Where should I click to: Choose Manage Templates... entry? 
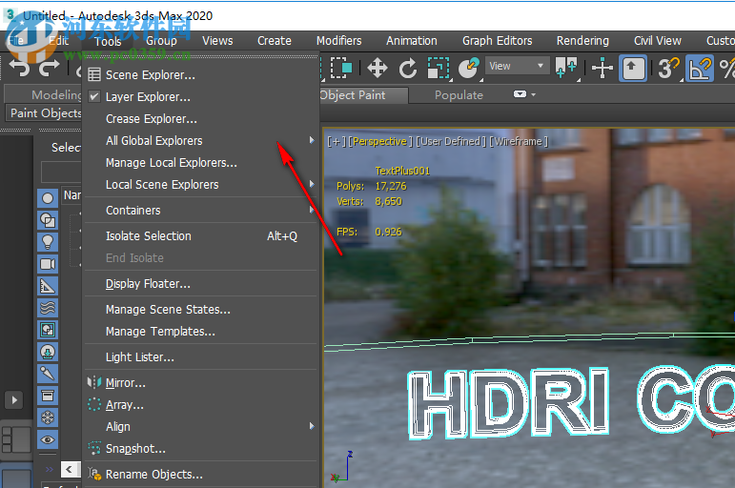(x=200, y=332)
